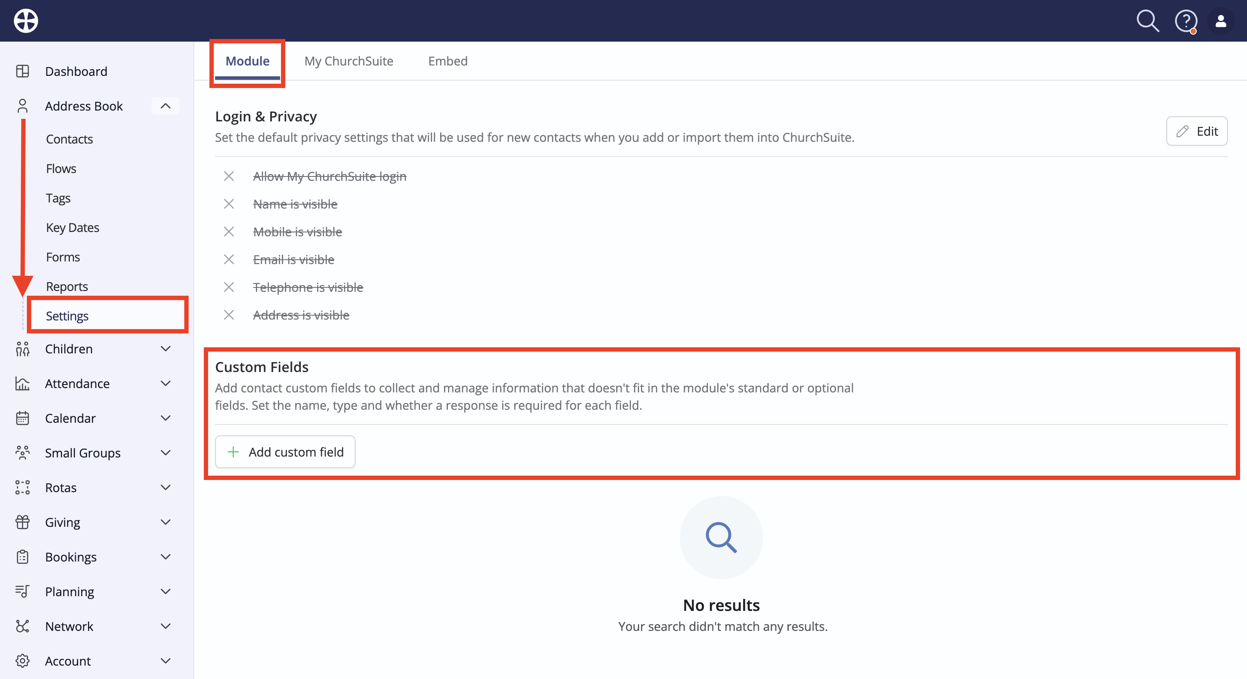Click the Giving gift icon

[22, 522]
